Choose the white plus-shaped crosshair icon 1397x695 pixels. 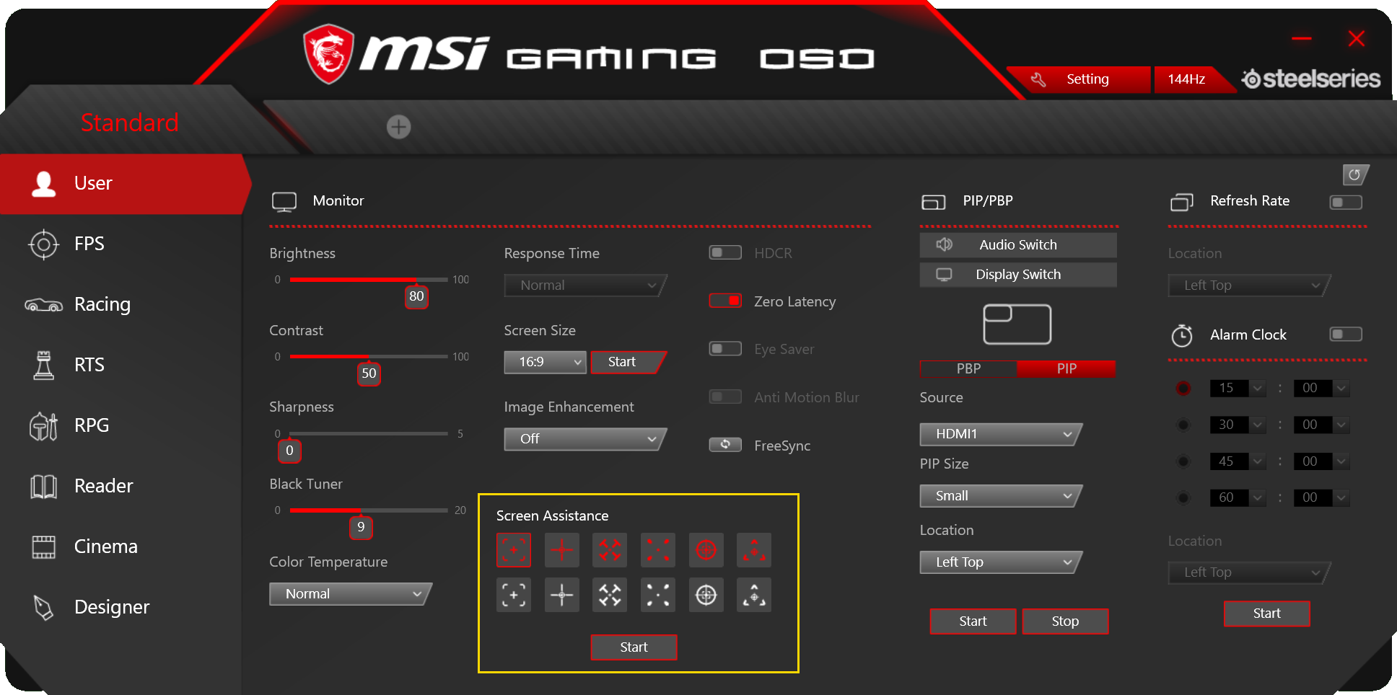click(x=561, y=595)
